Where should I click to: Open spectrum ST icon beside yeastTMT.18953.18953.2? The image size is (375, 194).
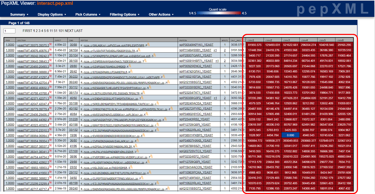[50, 166]
